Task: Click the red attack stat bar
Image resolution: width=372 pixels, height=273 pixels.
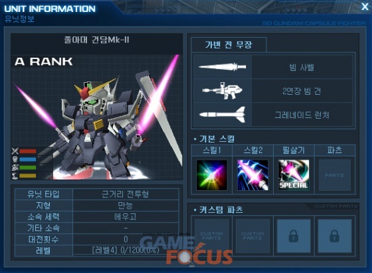Action: click(28, 151)
